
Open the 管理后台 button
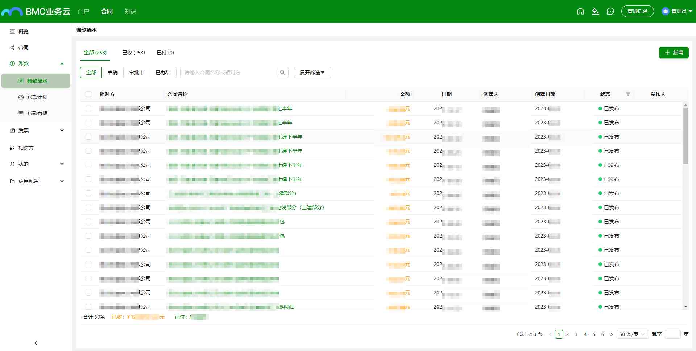click(x=637, y=11)
